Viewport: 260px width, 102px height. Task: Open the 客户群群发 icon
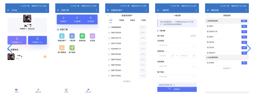(x=62, y=48)
